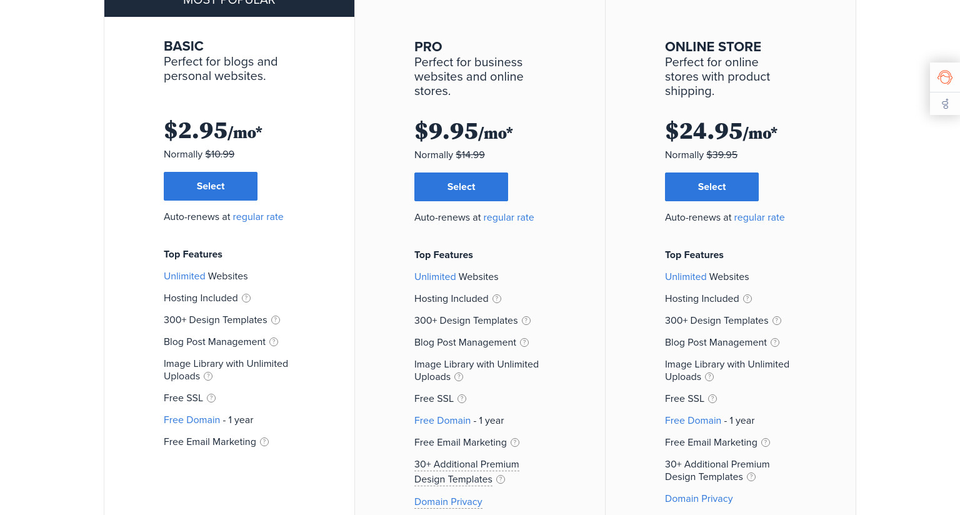Click Free Domain link in Basic plan
Screen dimensions: 960x515
tap(192, 420)
